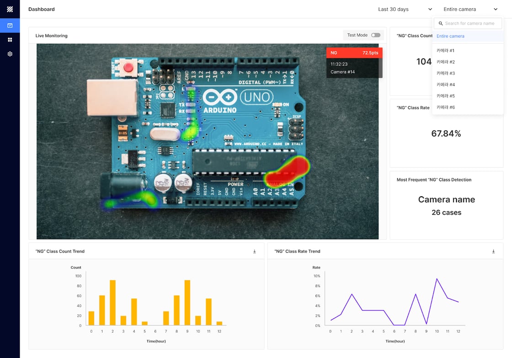Choose 카메라 #1 from the camera list
512x358 pixels.
pos(445,51)
